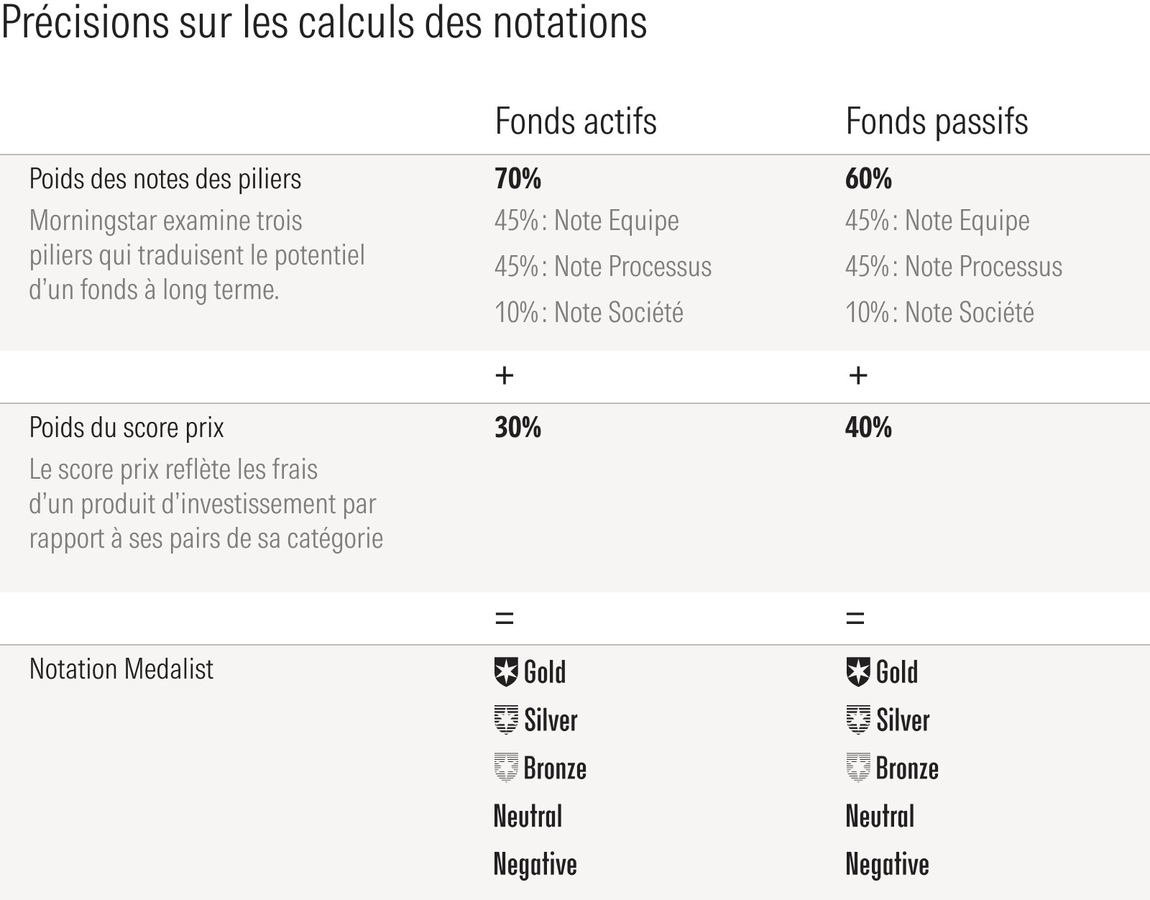Click the Negative rating under Fonds passifs

[x=887, y=864]
